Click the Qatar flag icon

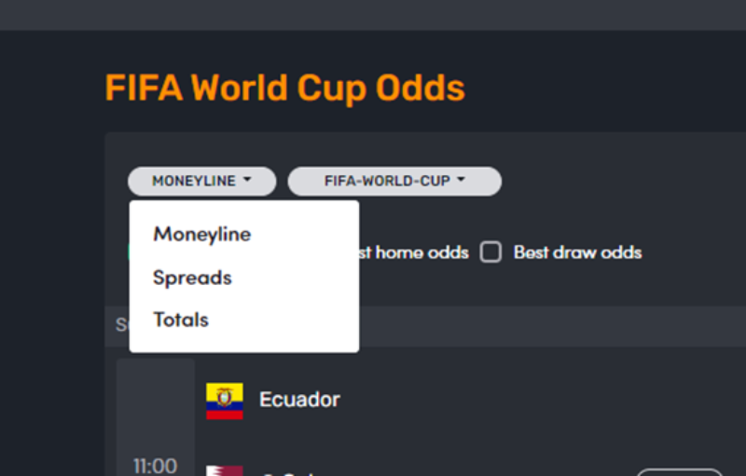[x=225, y=470]
